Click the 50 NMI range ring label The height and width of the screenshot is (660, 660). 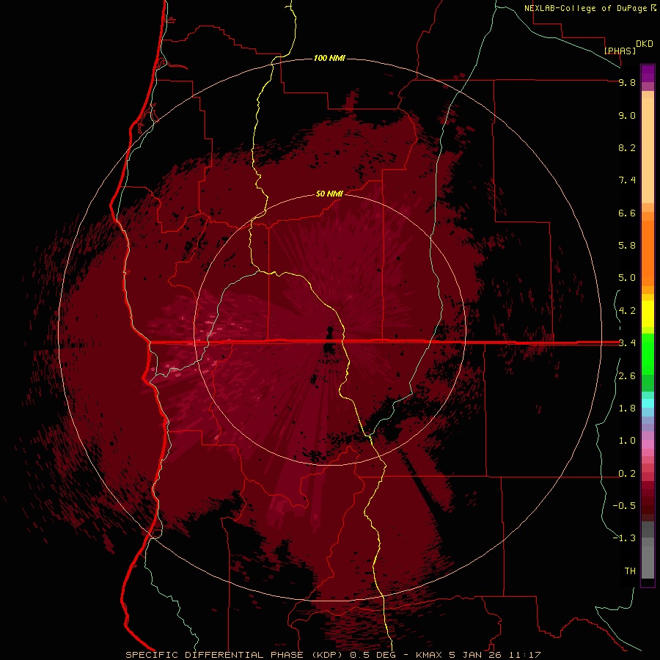(x=329, y=194)
